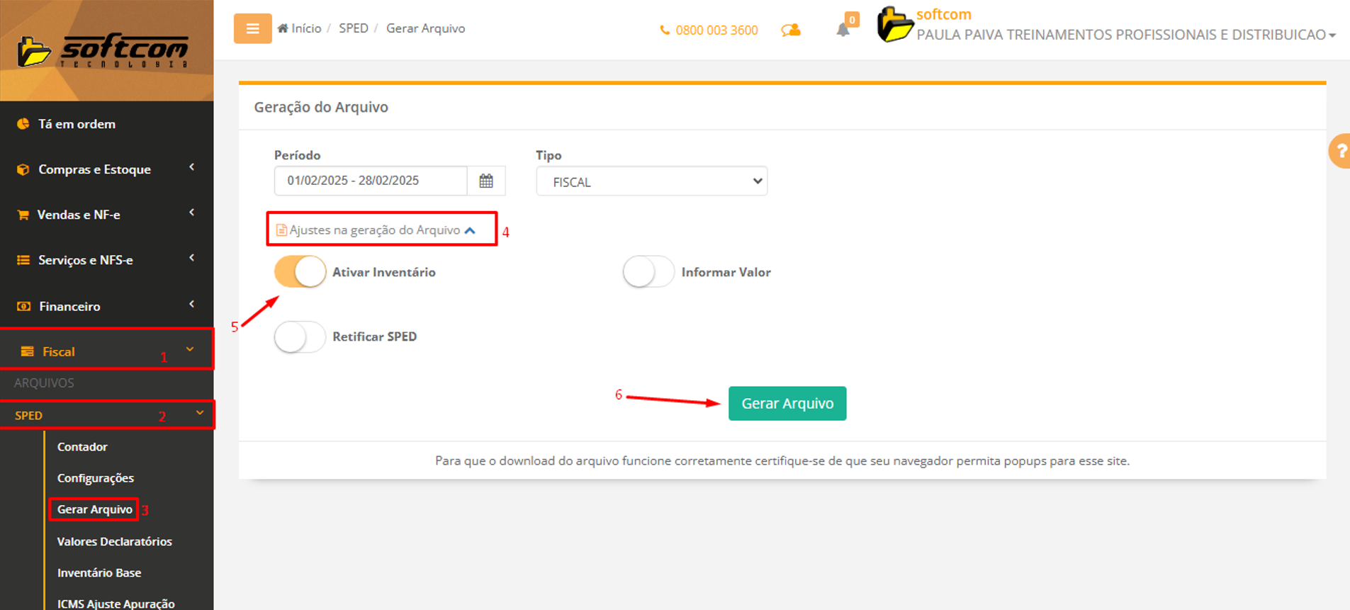Open the chat support icon
The height and width of the screenshot is (610, 1350).
[790, 30]
